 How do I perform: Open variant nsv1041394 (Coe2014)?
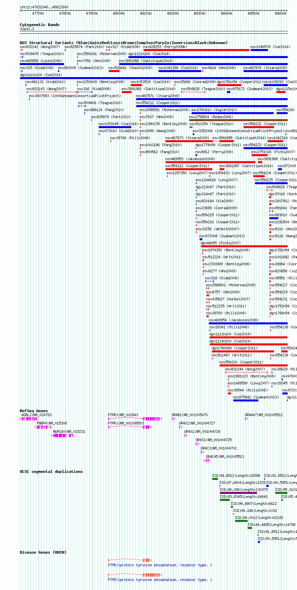click(178, 68)
